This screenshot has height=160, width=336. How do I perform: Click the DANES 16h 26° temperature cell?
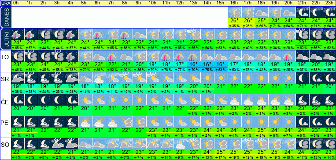click(234, 21)
